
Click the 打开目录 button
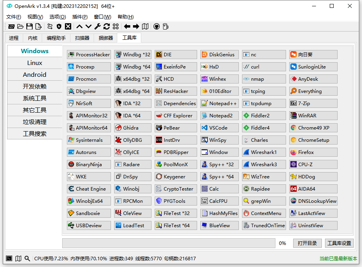[307, 243]
